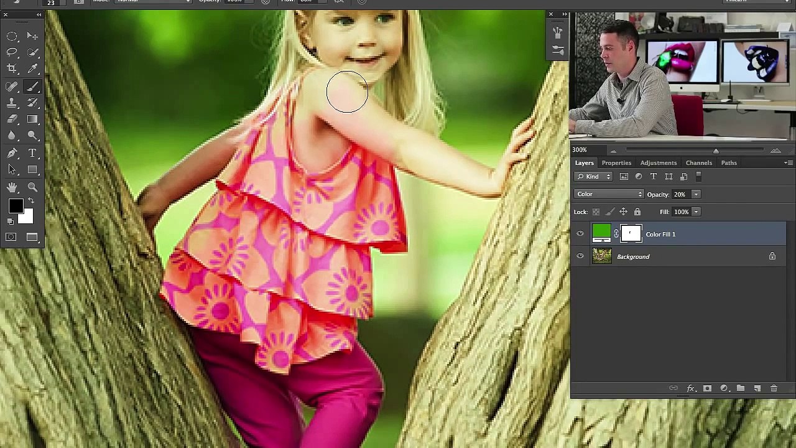Click the black foreground color swatch
This screenshot has height=448, width=796.
(15, 206)
